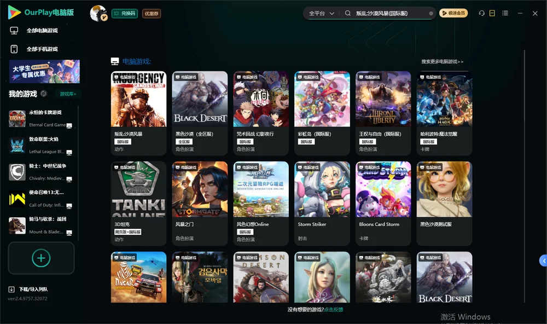547x324 pixels.
Task: Select Mount & Blade in my games
Action: pyautogui.click(x=41, y=225)
